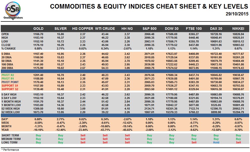Select the 200 DMA row label
250x152 pixels.
click(x=7, y=68)
